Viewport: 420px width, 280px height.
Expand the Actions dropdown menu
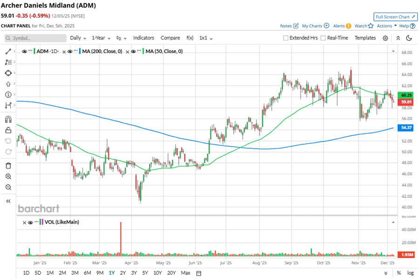click(386, 26)
